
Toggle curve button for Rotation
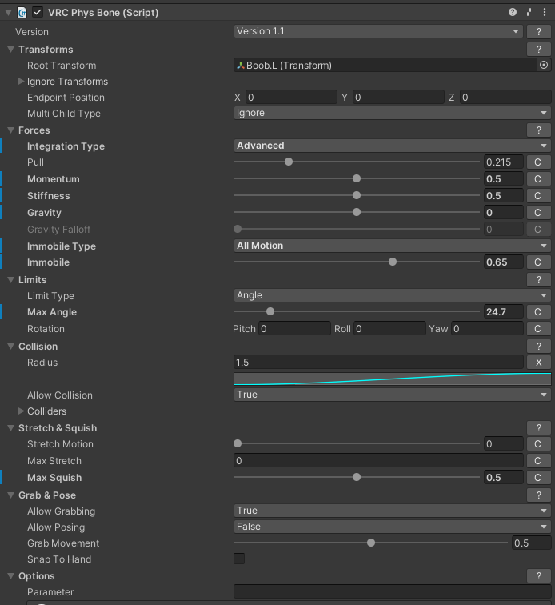(538, 329)
